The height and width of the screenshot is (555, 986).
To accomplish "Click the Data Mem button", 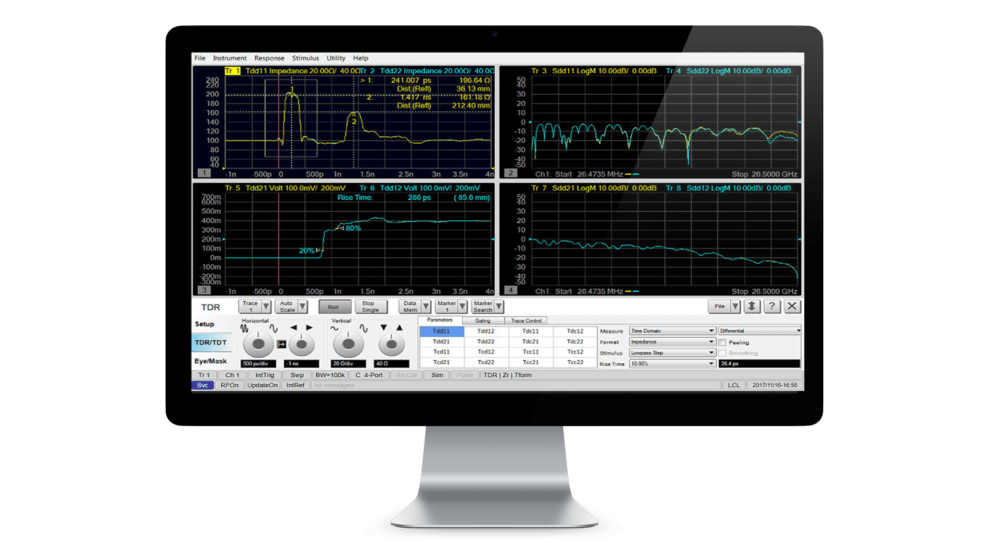I will (410, 306).
